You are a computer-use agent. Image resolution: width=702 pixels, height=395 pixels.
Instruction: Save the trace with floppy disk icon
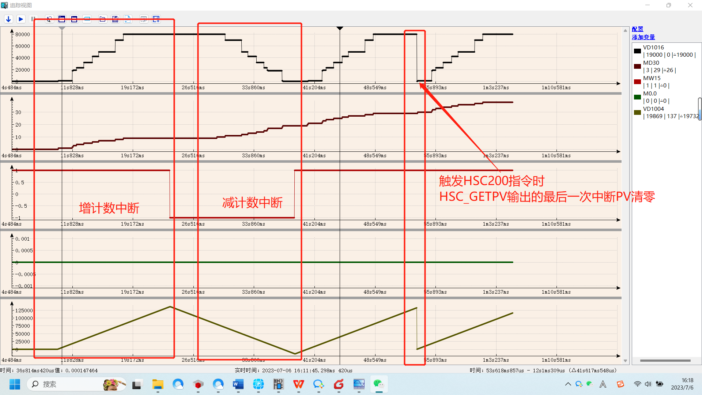pyautogui.click(x=115, y=19)
